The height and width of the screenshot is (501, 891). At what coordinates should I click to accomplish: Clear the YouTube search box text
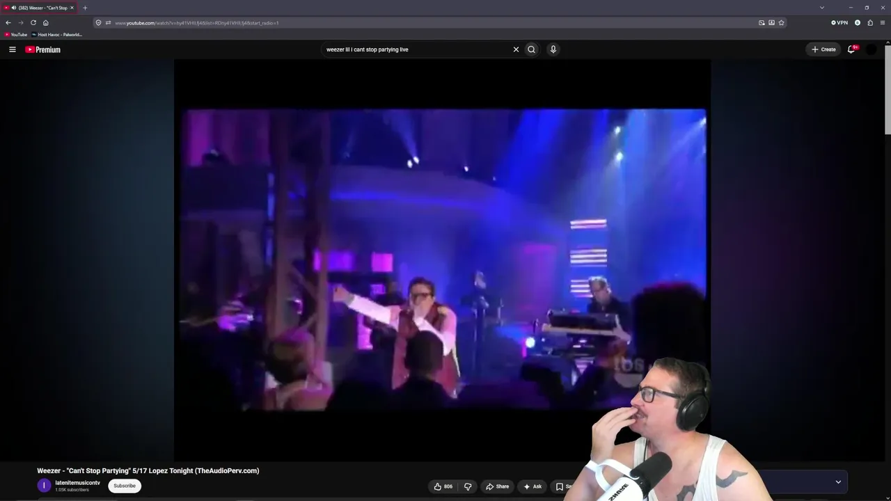(x=516, y=49)
